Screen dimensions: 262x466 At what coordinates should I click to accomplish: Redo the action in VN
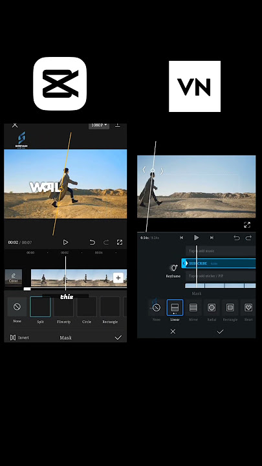point(248,238)
